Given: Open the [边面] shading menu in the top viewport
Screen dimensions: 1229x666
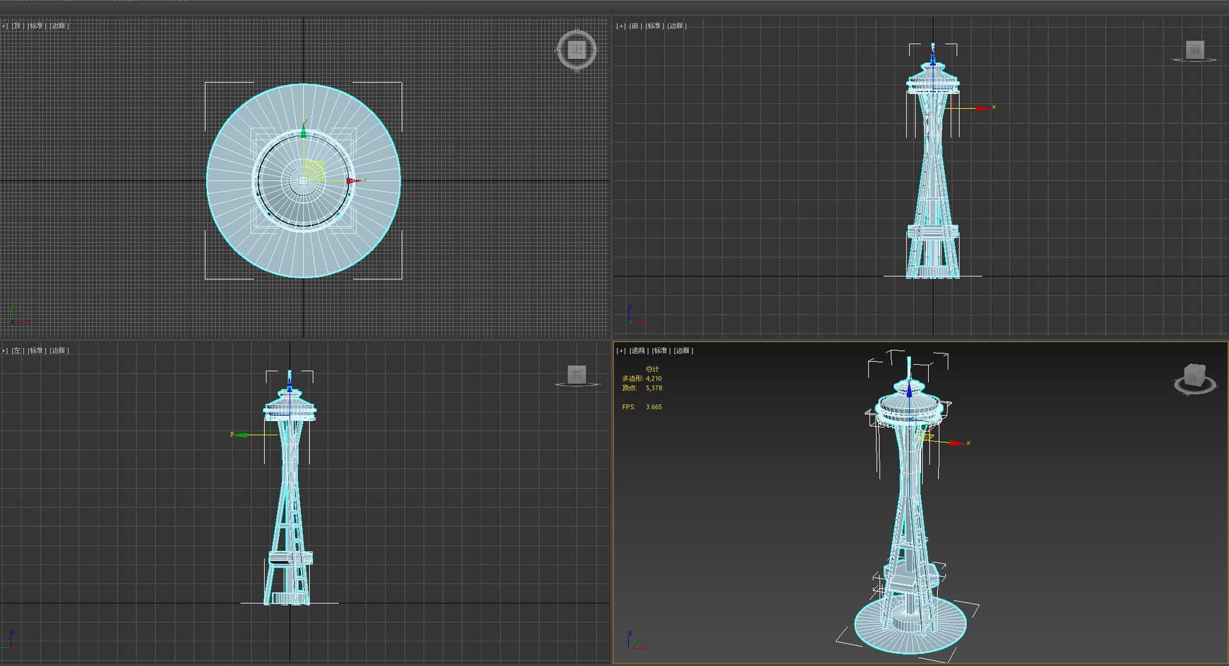Looking at the screenshot, I should pyautogui.click(x=60, y=26).
